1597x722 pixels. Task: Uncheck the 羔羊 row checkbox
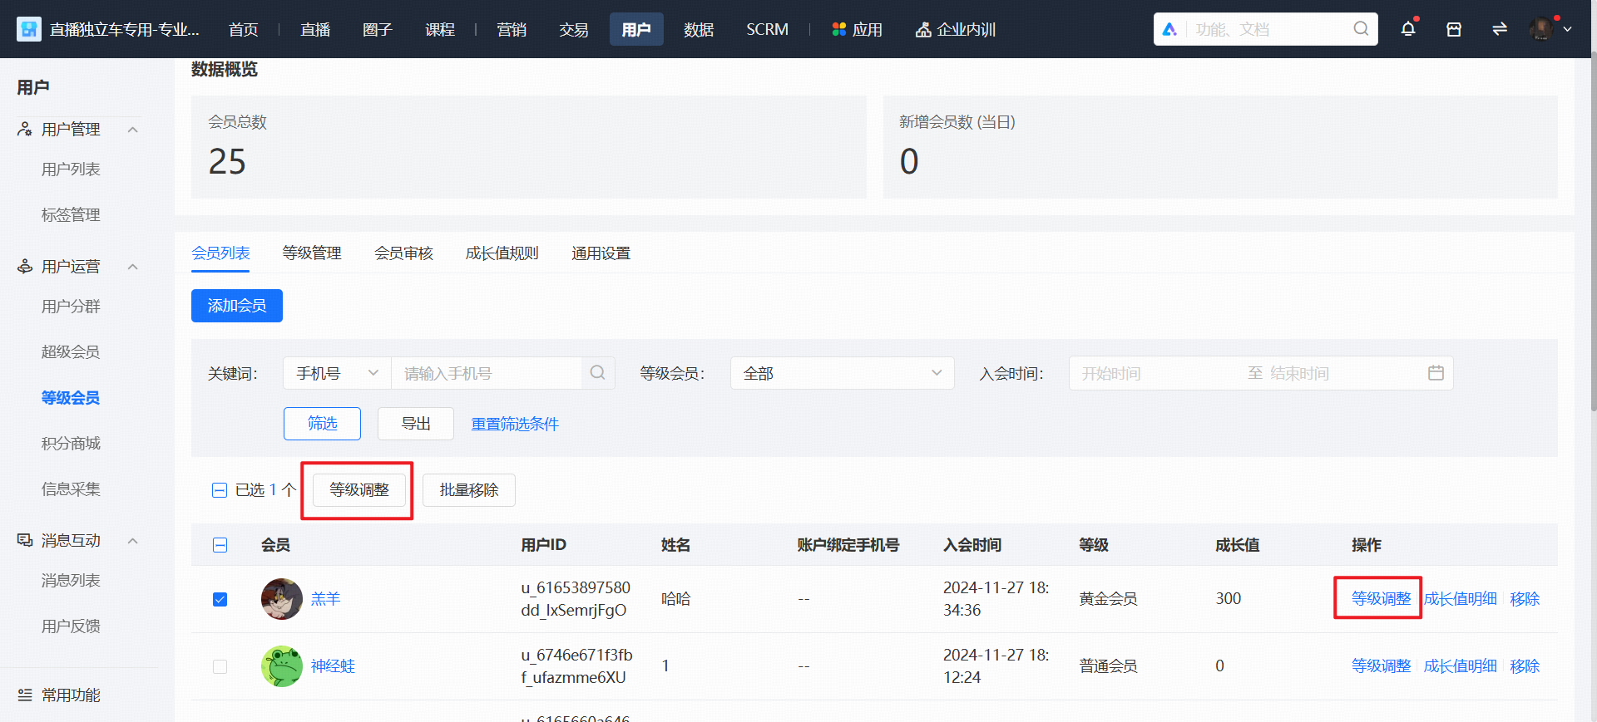tap(220, 599)
